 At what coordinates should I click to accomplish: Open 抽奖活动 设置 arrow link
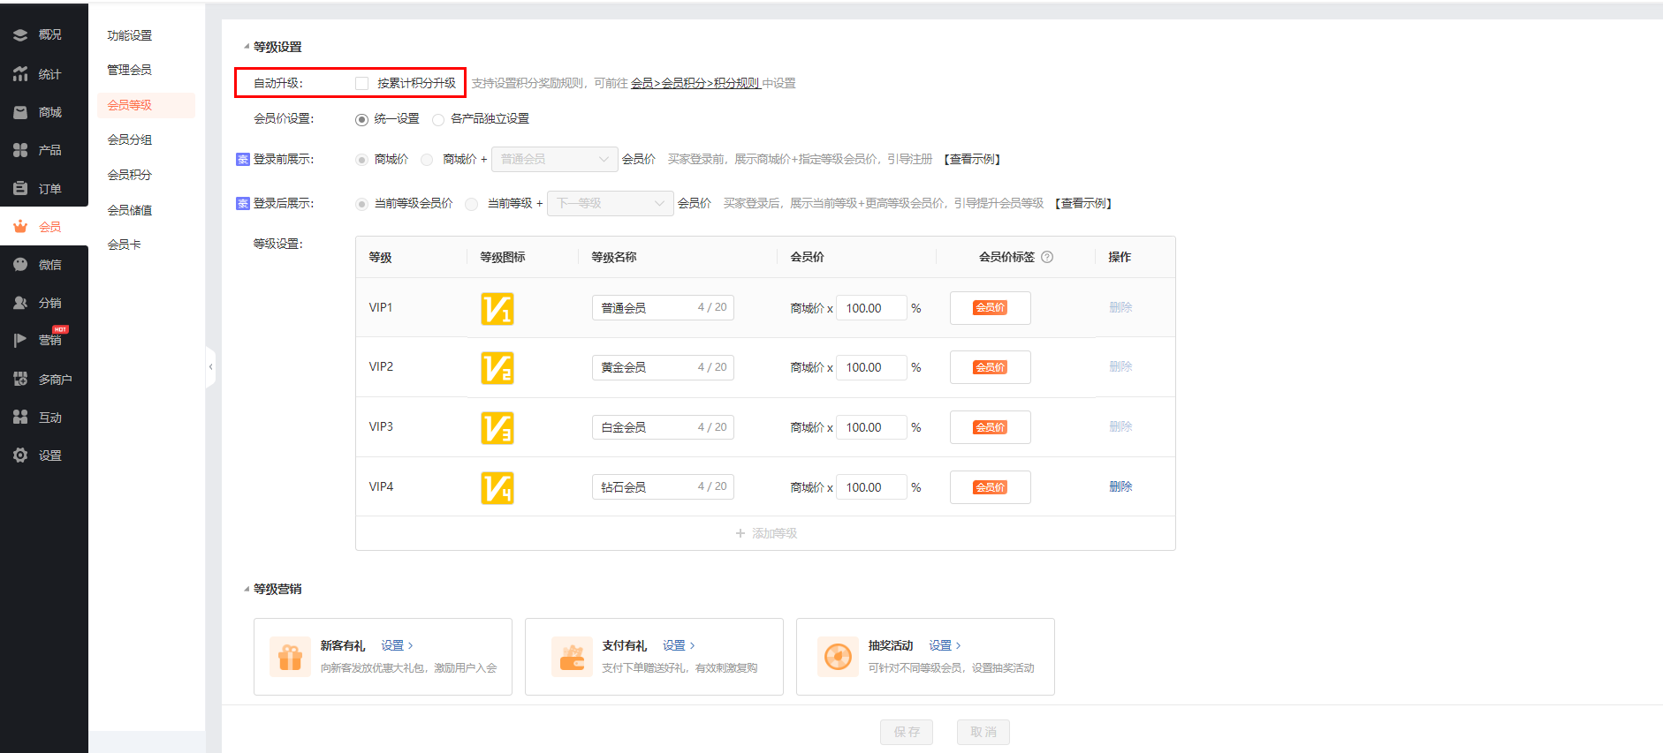click(x=945, y=645)
